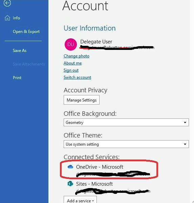Expand the Office Background dropdown arrow
This screenshot has height=203, width=194.
point(185,123)
